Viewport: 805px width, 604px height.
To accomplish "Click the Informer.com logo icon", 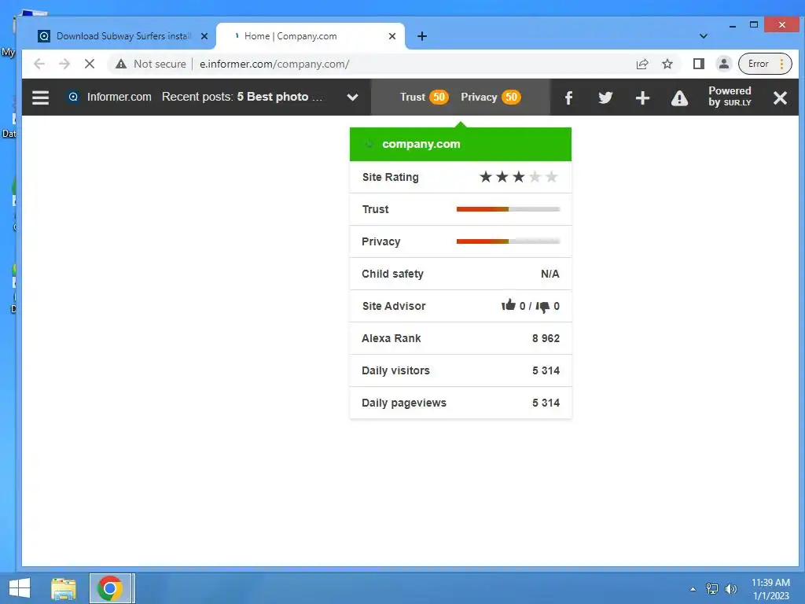I will point(73,97).
